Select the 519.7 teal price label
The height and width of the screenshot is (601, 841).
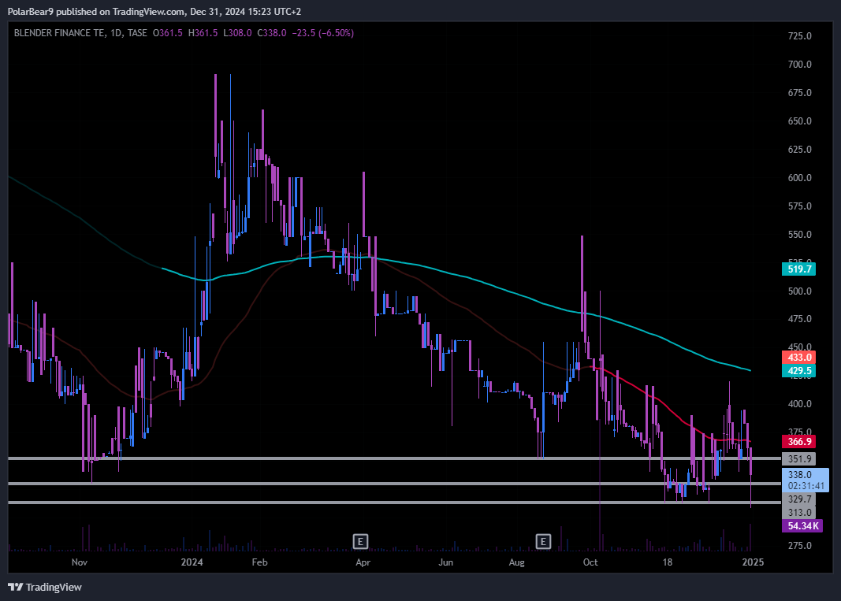pyautogui.click(x=798, y=269)
